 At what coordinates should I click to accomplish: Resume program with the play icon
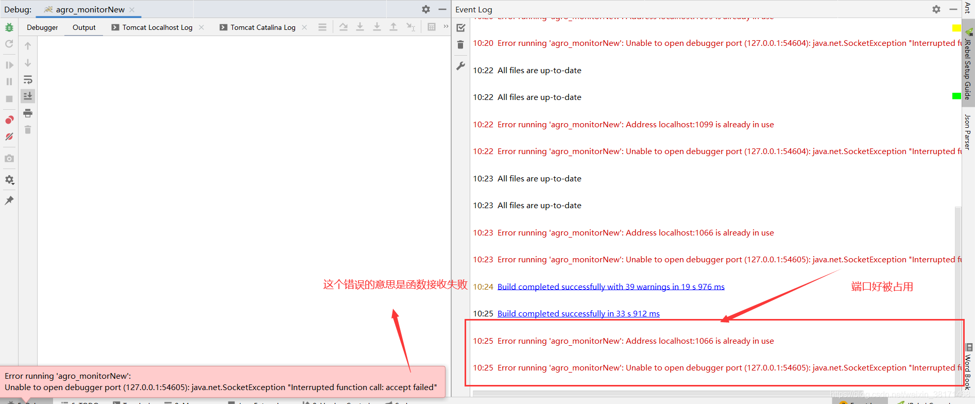pos(9,65)
